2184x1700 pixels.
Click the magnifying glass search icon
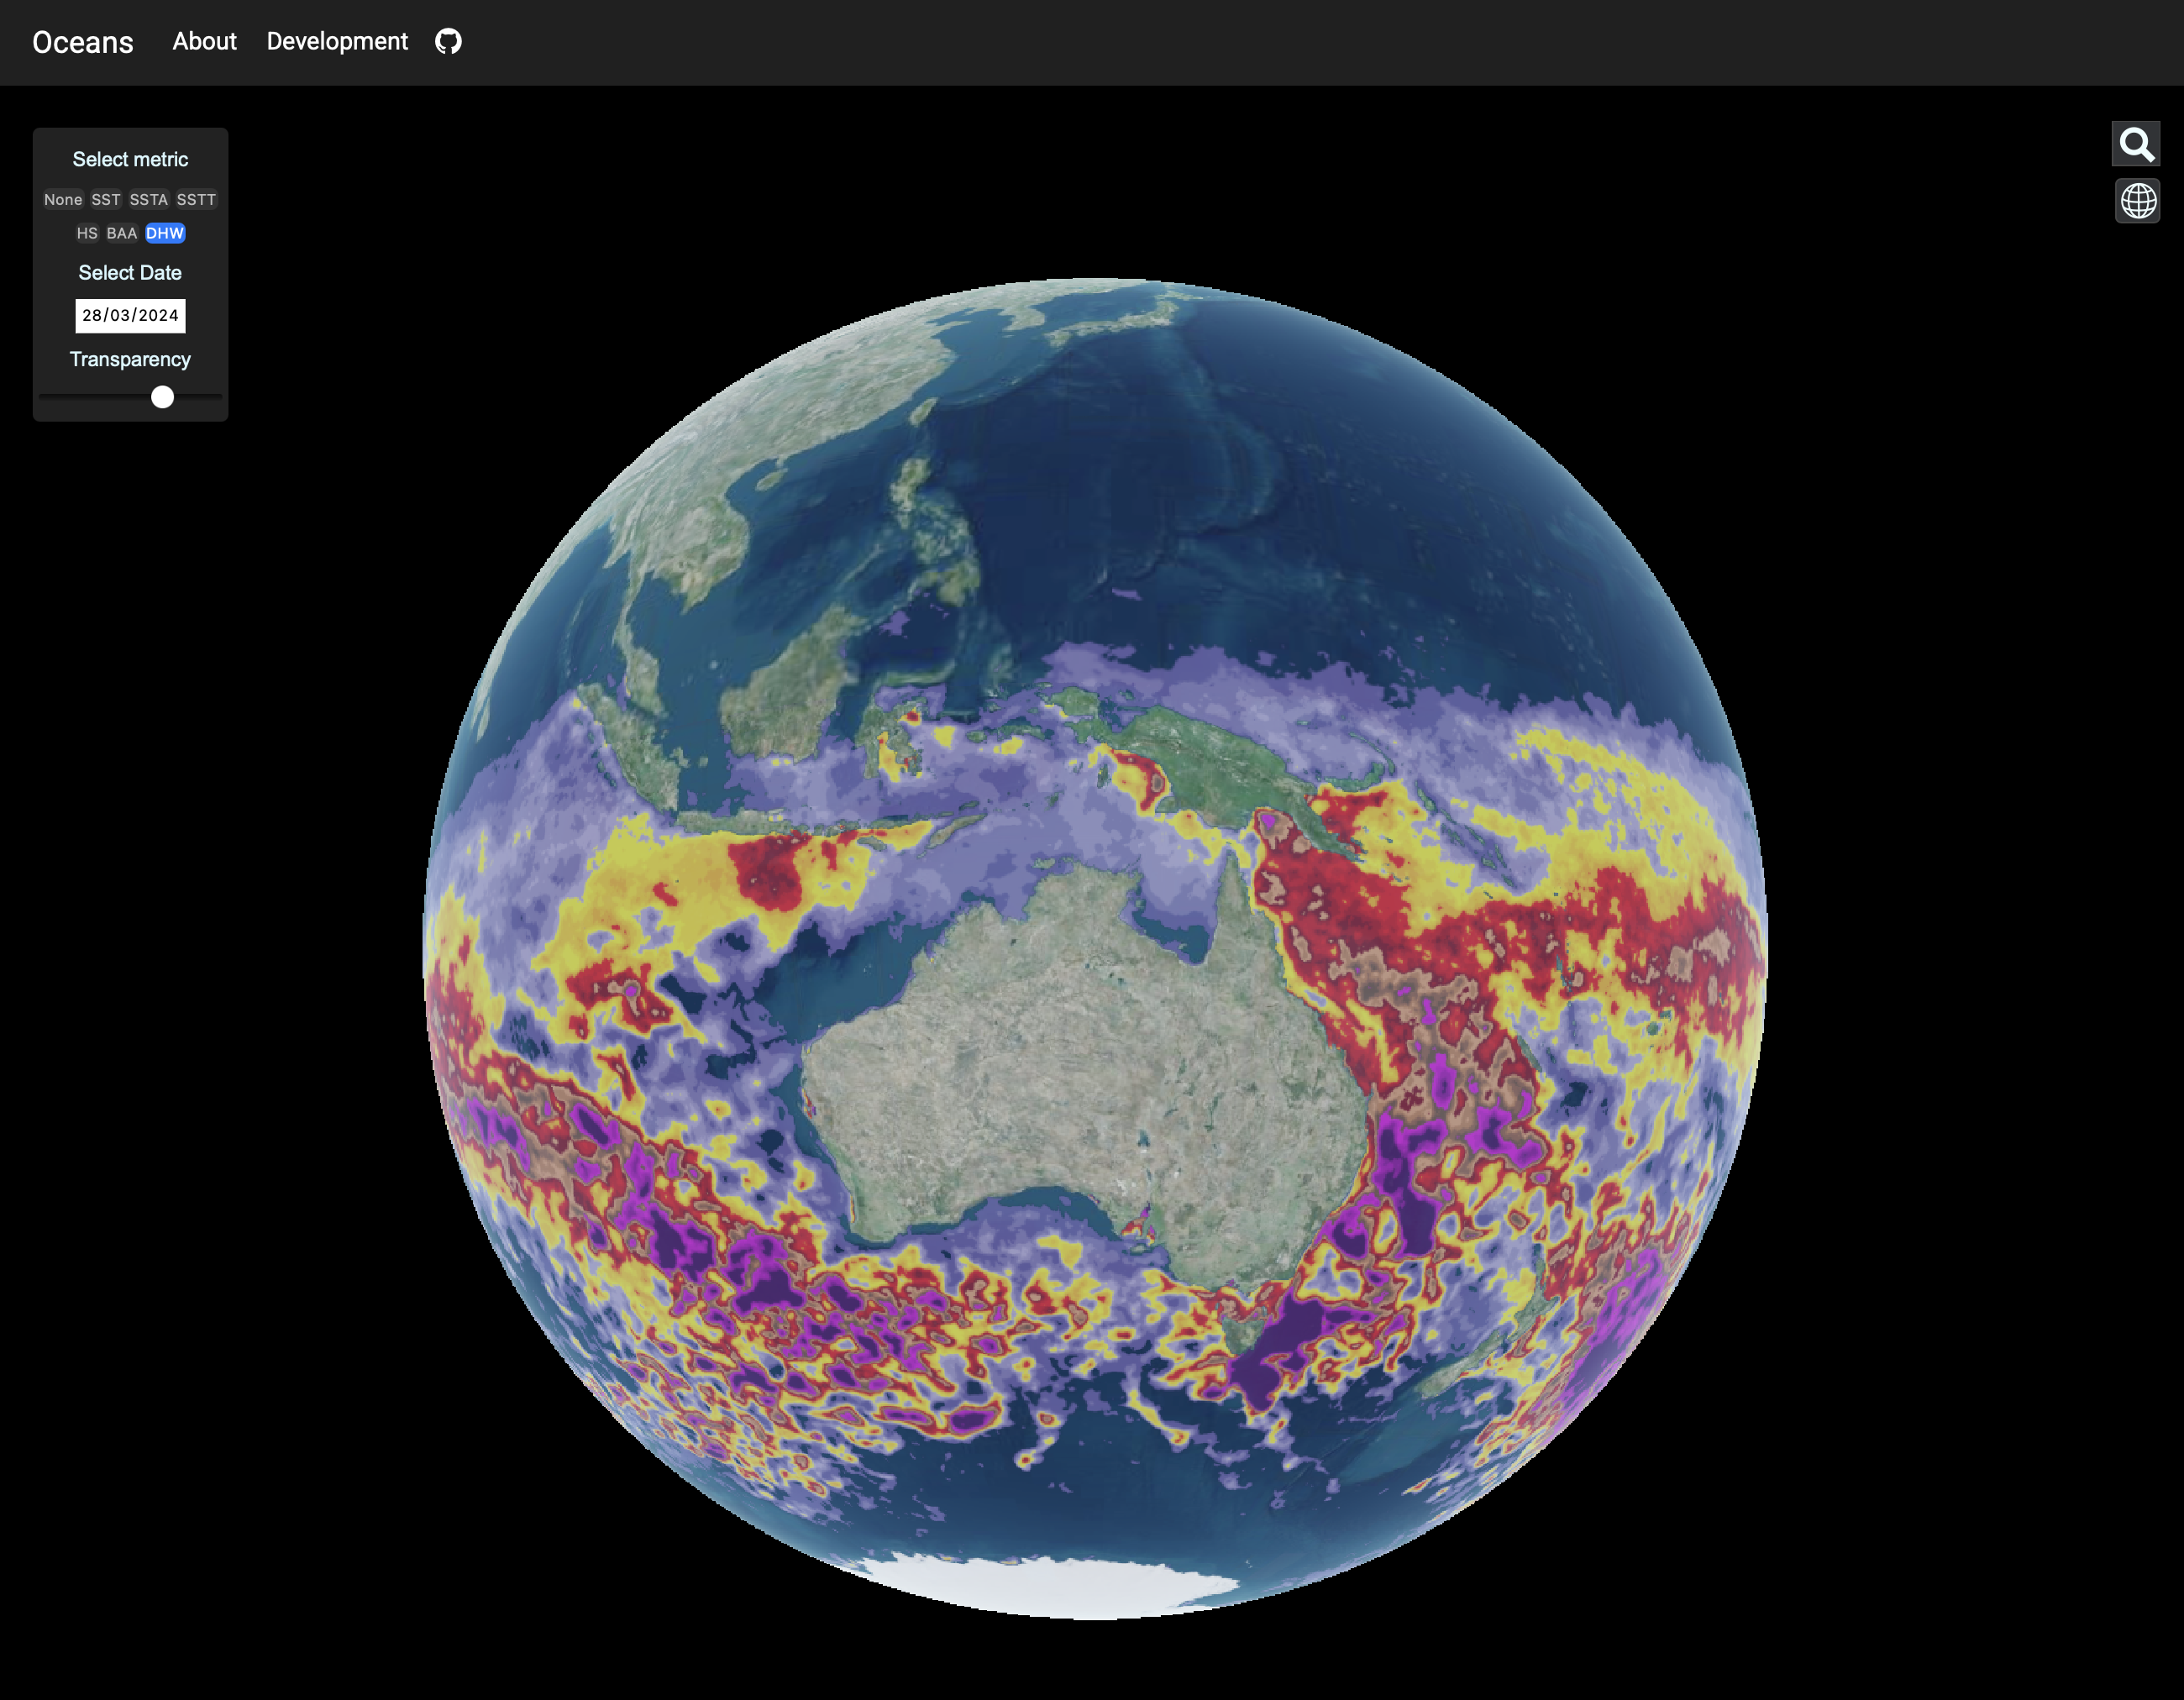coord(2136,145)
